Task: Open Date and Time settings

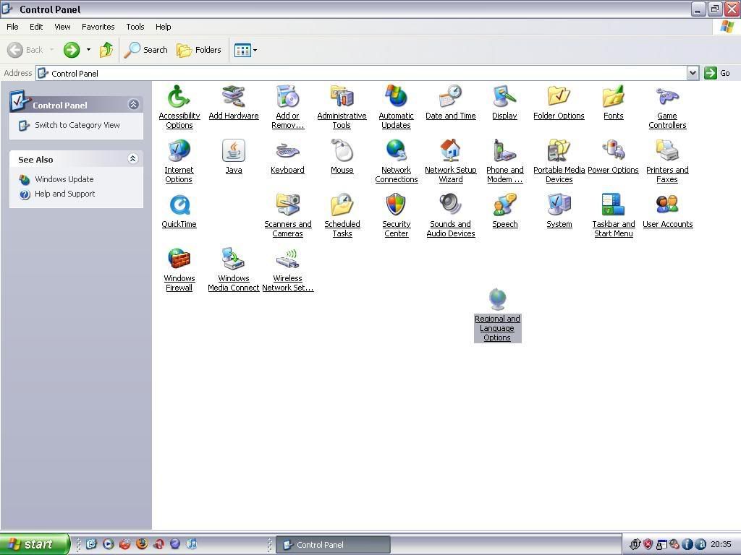Action: 450,97
